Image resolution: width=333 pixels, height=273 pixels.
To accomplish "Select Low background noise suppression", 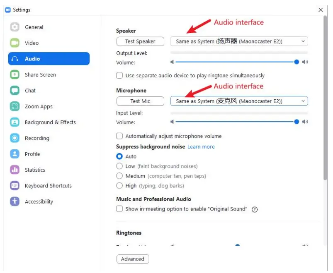I will tap(119, 166).
